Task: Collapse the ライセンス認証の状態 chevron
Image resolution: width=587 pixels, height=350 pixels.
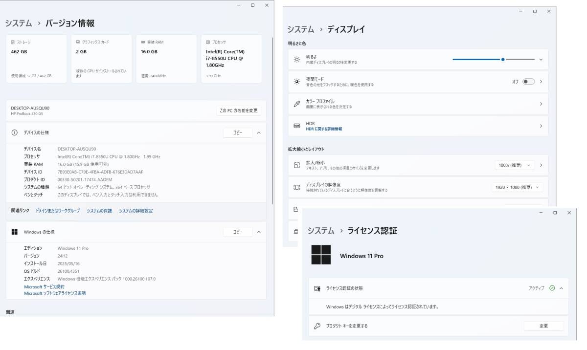Action: coord(561,288)
